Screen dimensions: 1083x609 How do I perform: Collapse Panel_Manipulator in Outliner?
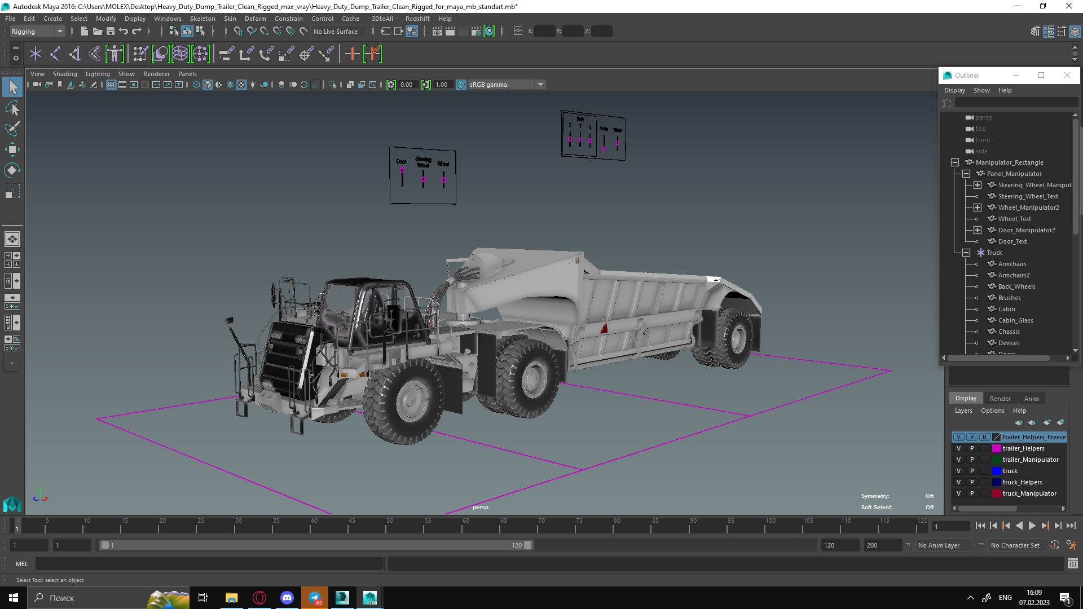click(966, 174)
